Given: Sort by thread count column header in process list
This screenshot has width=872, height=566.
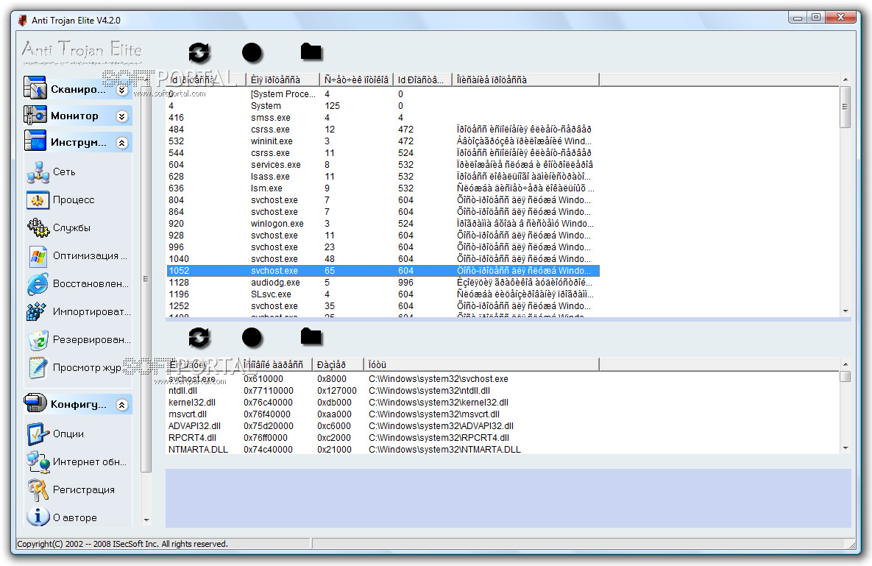Looking at the screenshot, I should click(x=356, y=79).
